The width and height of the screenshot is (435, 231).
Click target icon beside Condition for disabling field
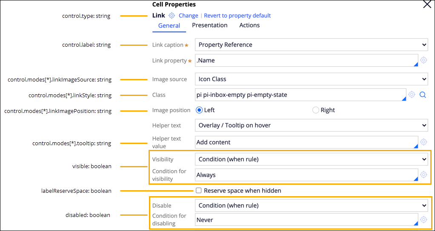[x=424, y=220]
